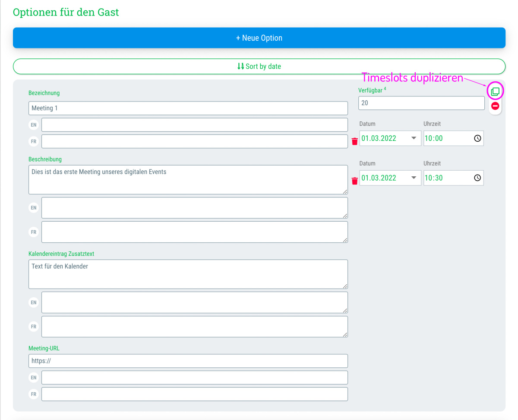Click the Beschreibung text area
The width and height of the screenshot is (518, 420).
click(x=188, y=180)
